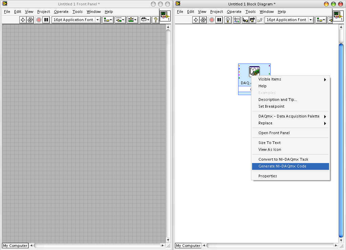The height and width of the screenshot is (250, 346).
Task: Click Run Continuously in Block Diagram toolbar
Action: tap(203, 20)
